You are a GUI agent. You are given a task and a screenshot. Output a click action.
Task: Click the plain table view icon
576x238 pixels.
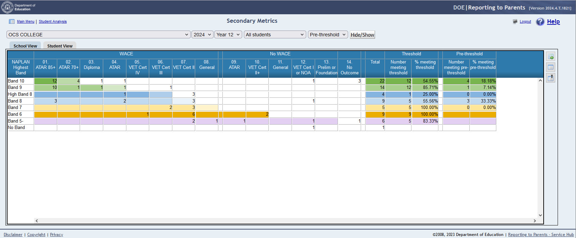click(550, 67)
